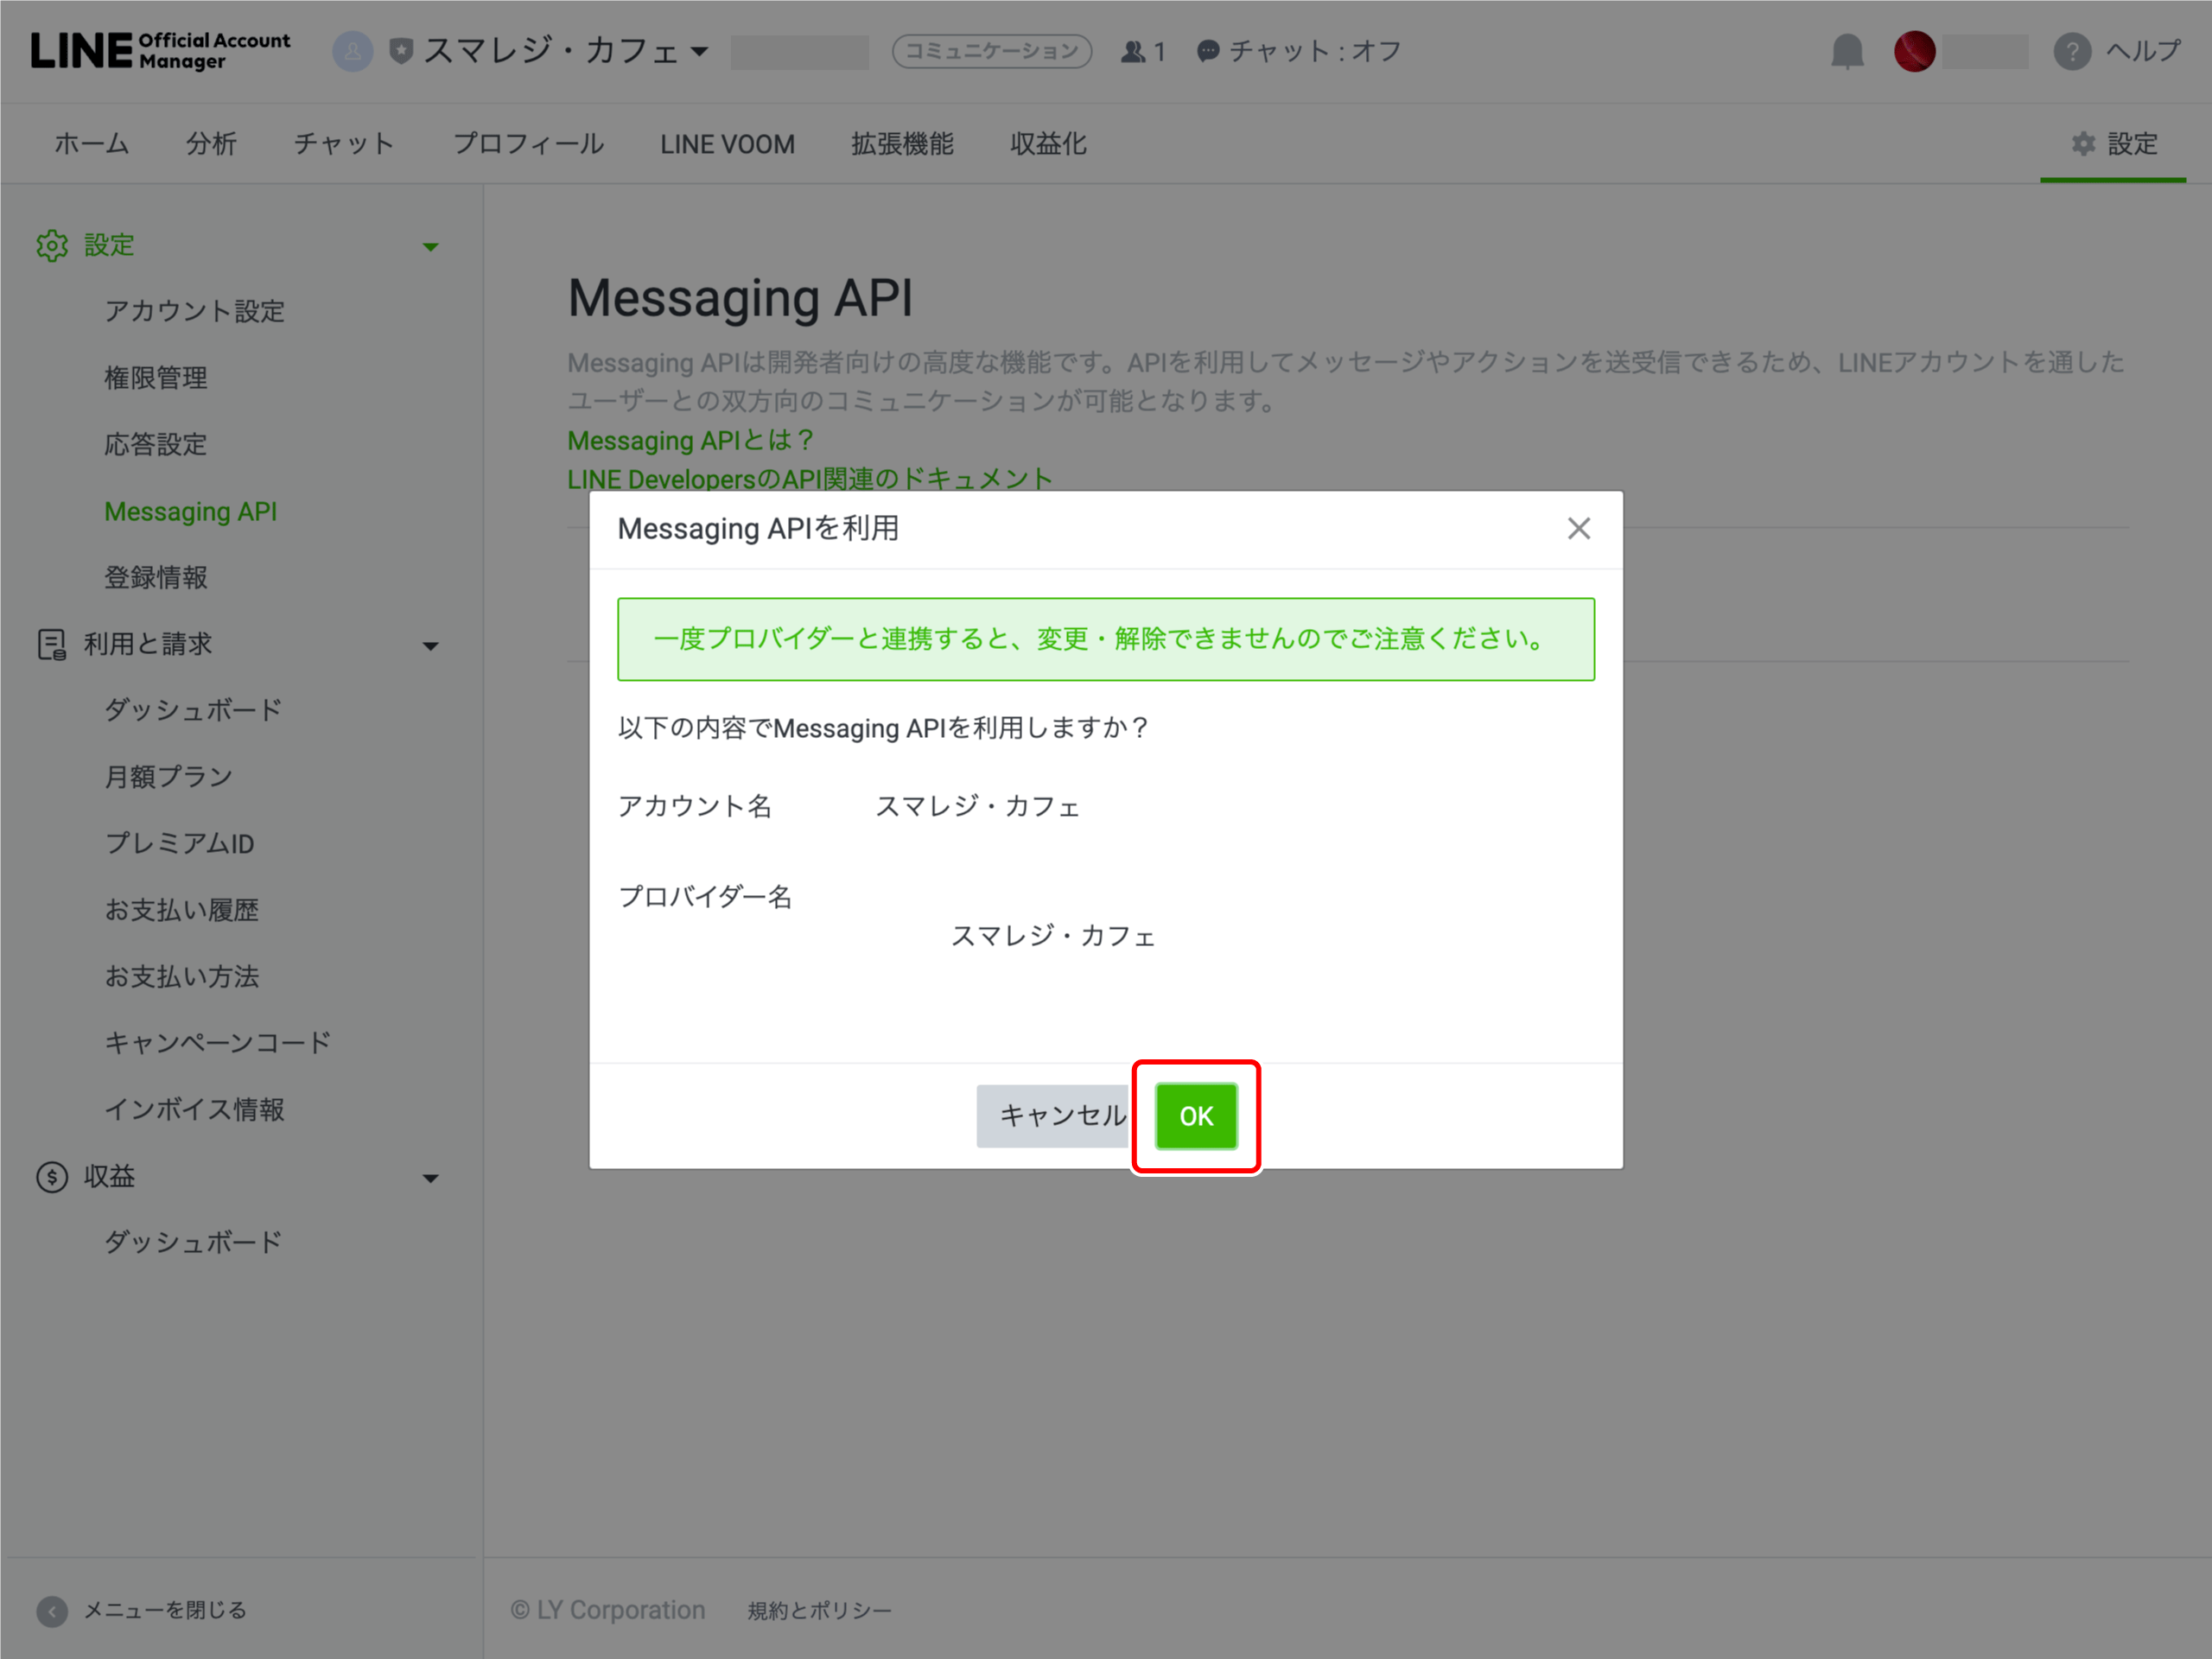Open ダッシュボード under 収益
Screen dimensions: 2212x1659
point(194,1243)
